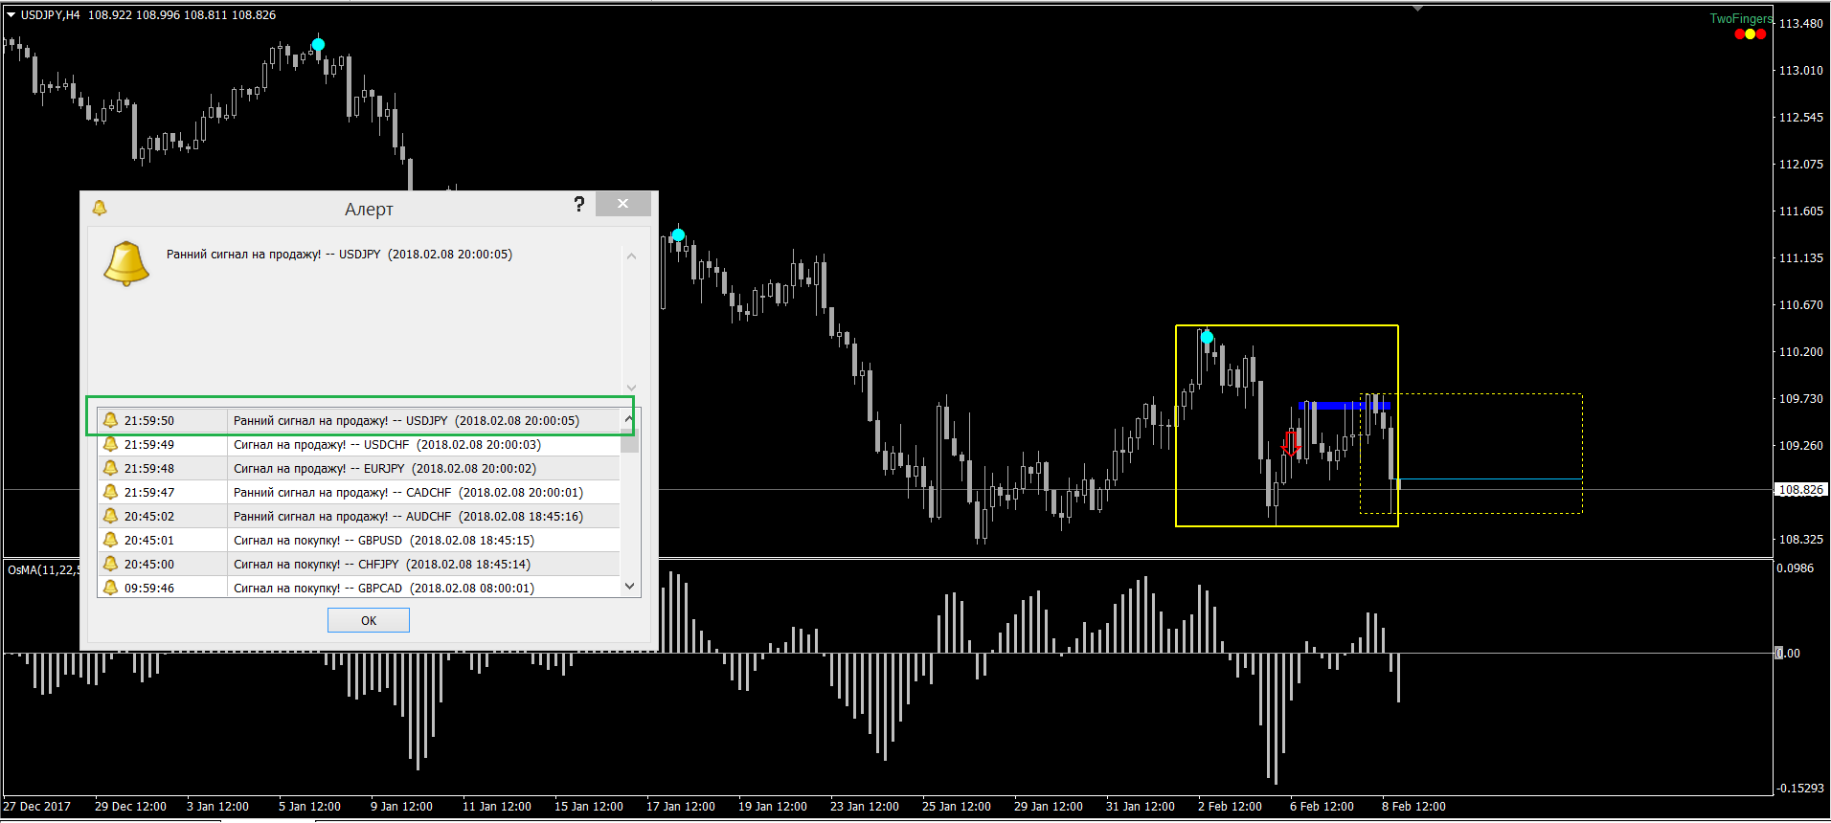Click the current price label 108.826

pyautogui.click(x=1801, y=490)
